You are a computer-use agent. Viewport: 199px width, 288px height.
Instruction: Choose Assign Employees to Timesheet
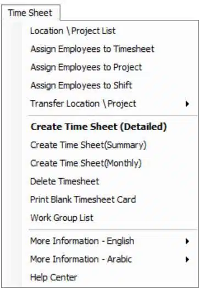point(109,49)
